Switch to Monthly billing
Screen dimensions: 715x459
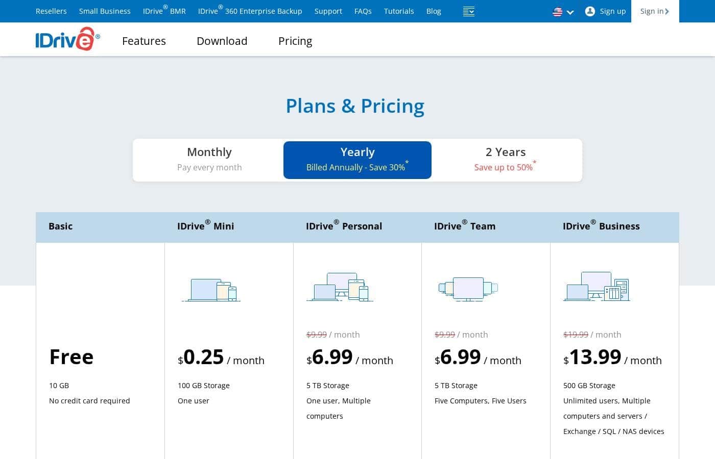[x=209, y=160]
